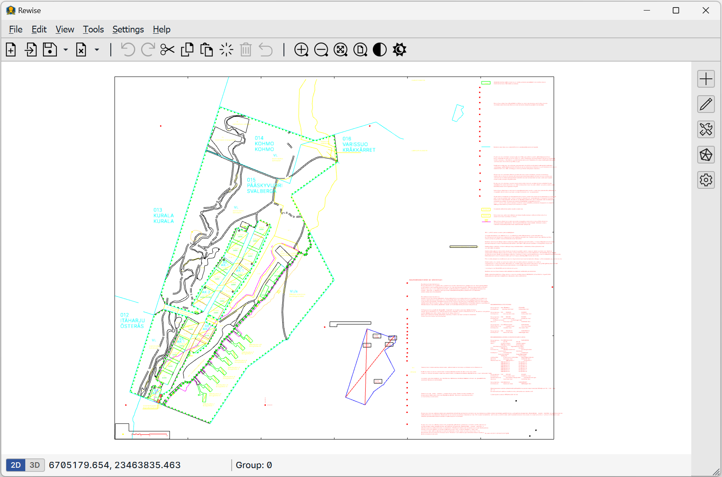Switch to 3D view mode

(35, 465)
